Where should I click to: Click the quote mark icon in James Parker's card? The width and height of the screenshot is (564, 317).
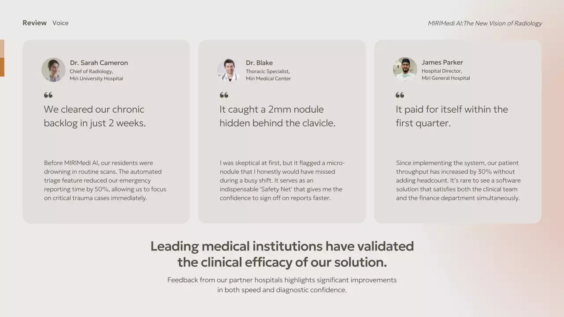(400, 95)
